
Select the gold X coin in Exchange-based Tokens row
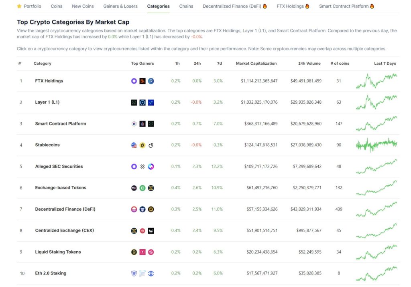pyautogui.click(x=151, y=188)
